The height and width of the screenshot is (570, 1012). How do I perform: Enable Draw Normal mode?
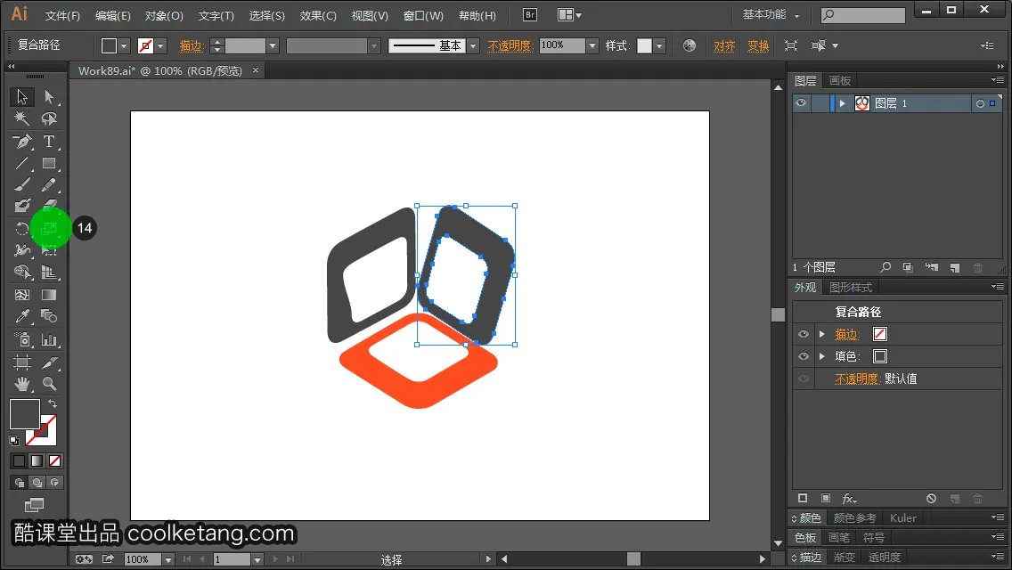click(20, 482)
